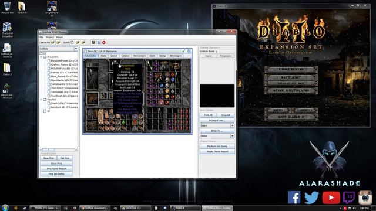Open the Project menu
The image size is (376, 211).
point(49,38)
